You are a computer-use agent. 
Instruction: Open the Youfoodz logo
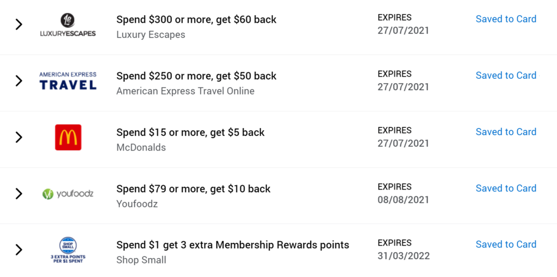coord(67,194)
